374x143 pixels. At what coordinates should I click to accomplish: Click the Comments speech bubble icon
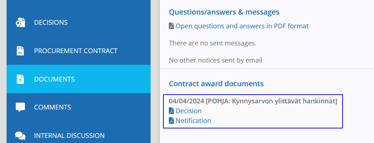tap(20, 107)
